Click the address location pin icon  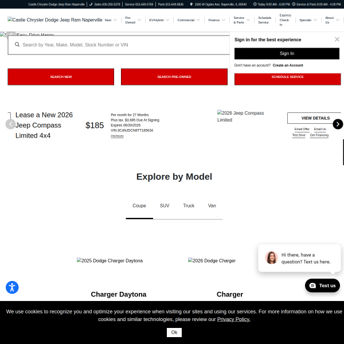pos(191,4)
